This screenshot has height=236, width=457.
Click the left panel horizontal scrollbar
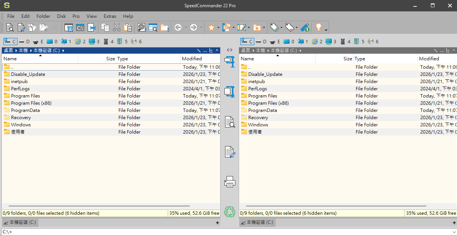click(x=99, y=206)
